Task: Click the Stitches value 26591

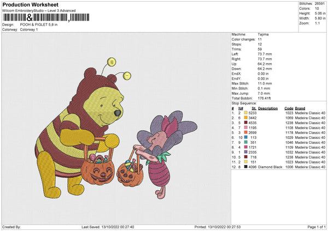Action: click(x=320, y=4)
